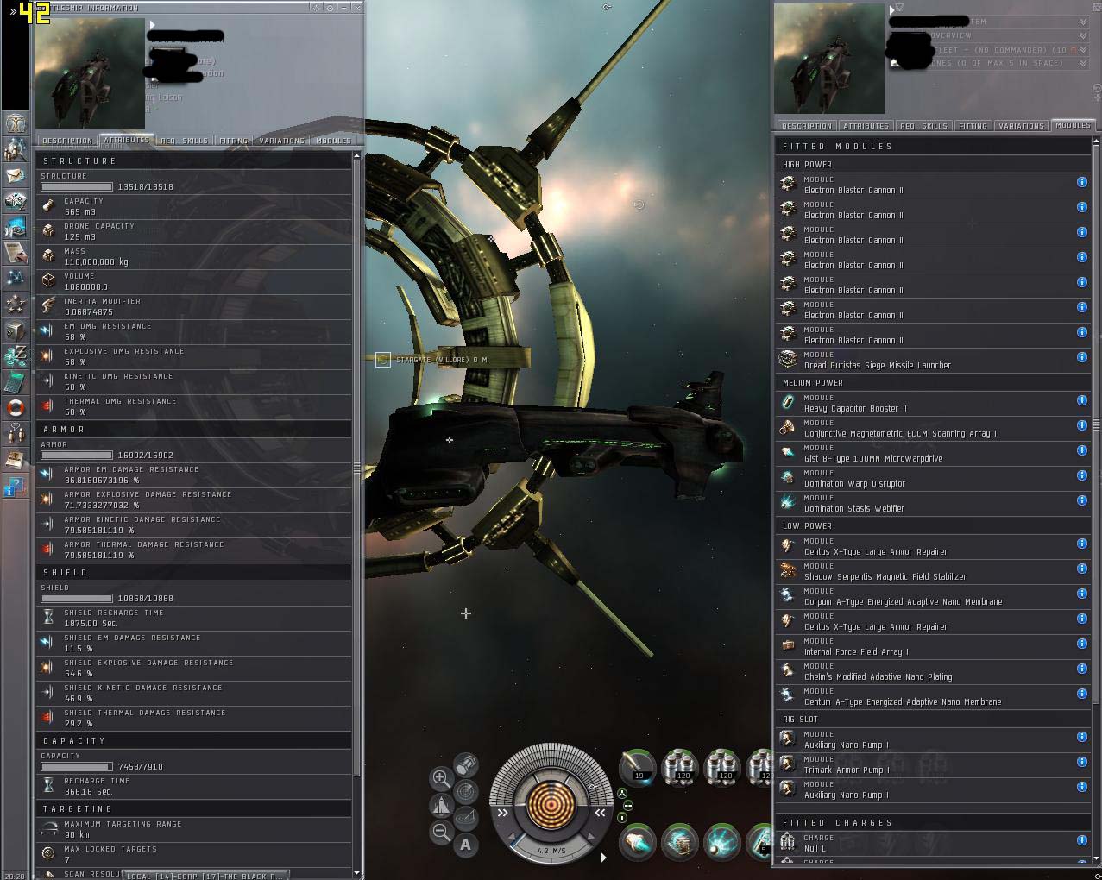Click the ship thumbnail in left info window
Viewport: 1102px width, 880px height.
click(90, 73)
